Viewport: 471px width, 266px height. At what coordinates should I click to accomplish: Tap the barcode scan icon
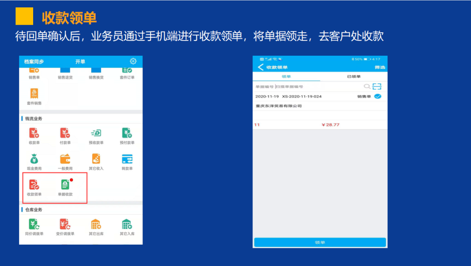(x=377, y=86)
